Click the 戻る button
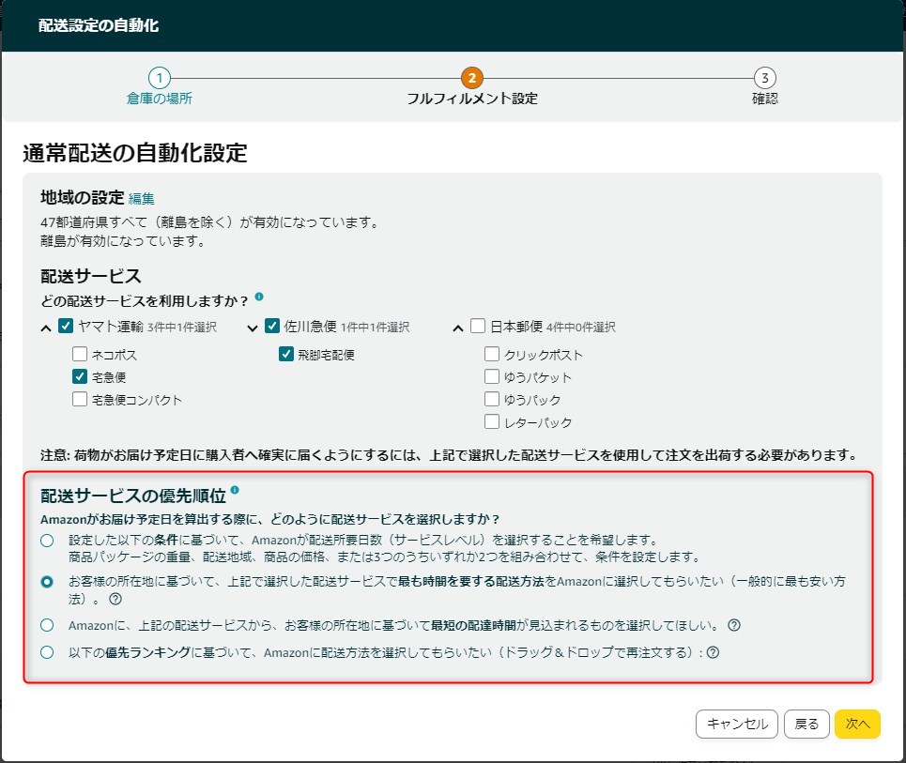This screenshot has width=906, height=763. [806, 724]
